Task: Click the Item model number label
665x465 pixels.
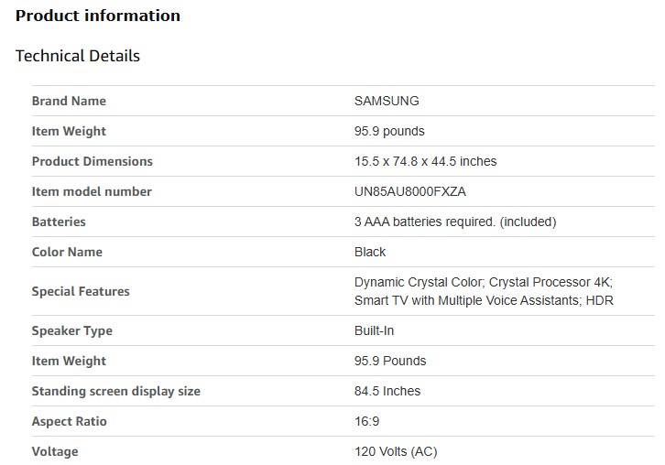Action: 92,191
